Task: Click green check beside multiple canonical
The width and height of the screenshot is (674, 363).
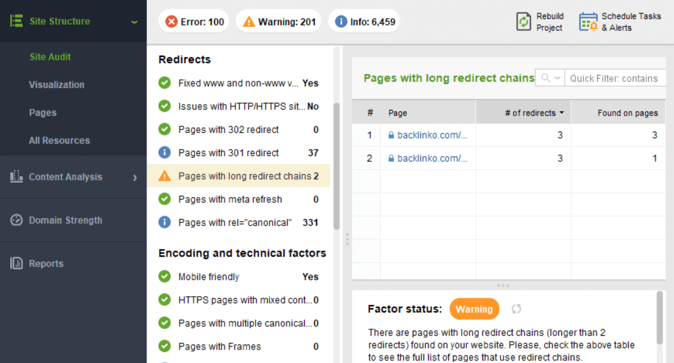Action: 164,323
